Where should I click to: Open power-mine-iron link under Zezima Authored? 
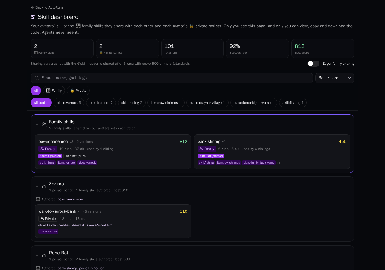click(x=70, y=199)
